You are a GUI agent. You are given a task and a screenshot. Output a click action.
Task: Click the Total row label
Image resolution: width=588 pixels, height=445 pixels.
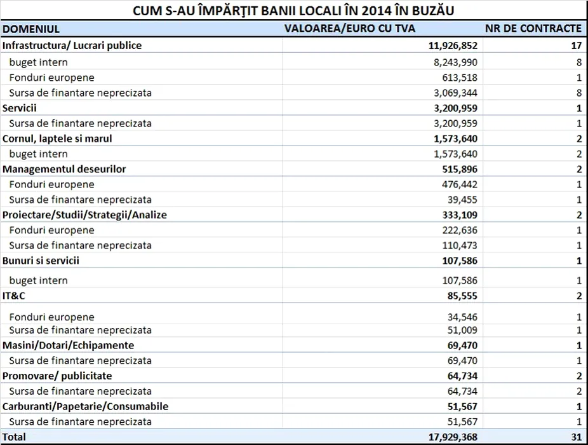[15, 437]
